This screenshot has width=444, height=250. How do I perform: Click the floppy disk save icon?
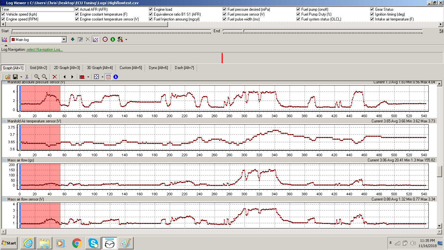(x=15, y=77)
